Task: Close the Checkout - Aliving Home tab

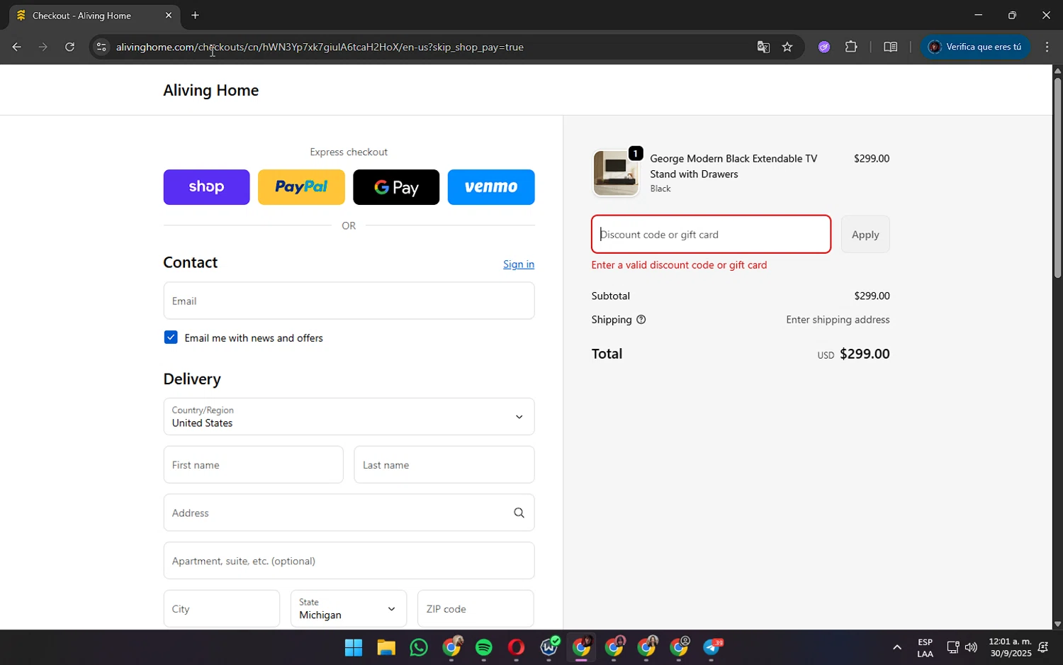Action: (169, 15)
